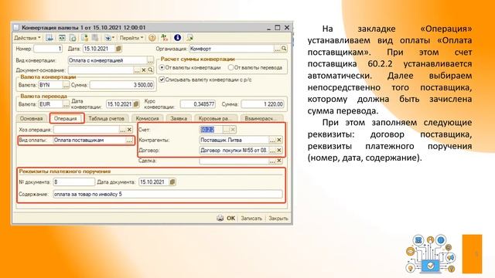Clear the Контрагенты field with X
The image size is (495, 278).
click(x=279, y=140)
